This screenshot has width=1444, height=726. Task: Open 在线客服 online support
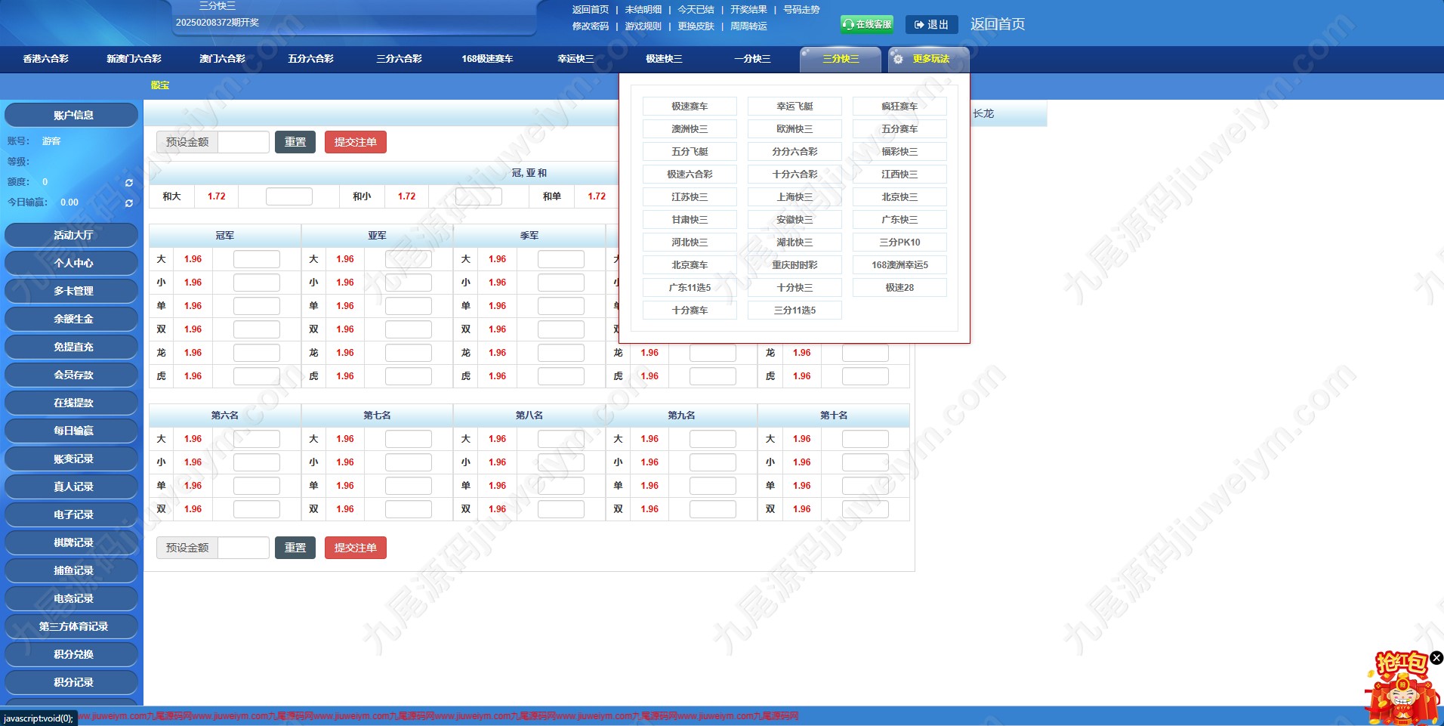pos(867,24)
